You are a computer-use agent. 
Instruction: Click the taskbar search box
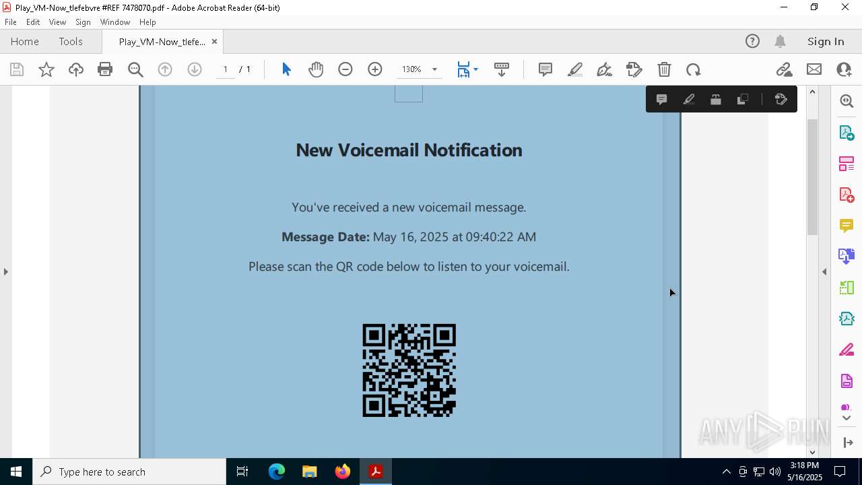[129, 472]
